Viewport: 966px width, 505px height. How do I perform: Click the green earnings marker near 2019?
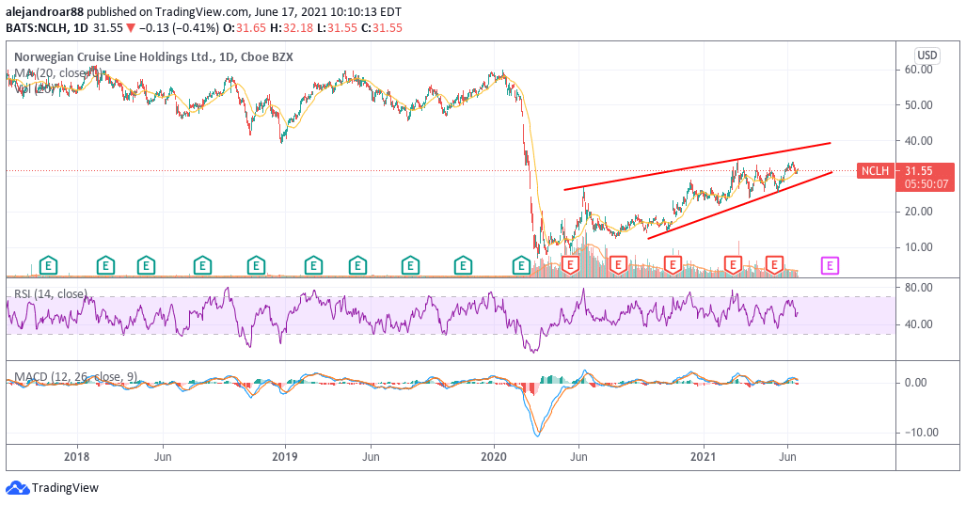pos(313,266)
